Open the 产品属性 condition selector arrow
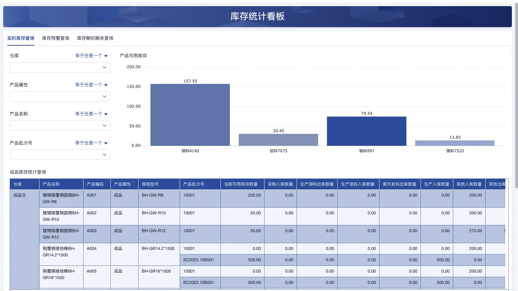Image resolution: width=518 pixels, height=291 pixels. pos(91,84)
